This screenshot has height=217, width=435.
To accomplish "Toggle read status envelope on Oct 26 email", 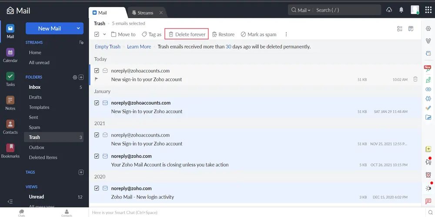I will [x=105, y=156].
